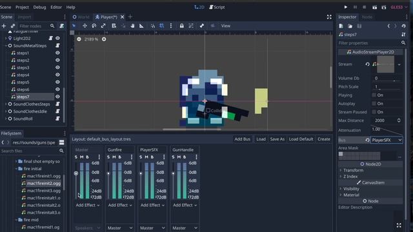Select the Scale tool in the viewport toolbar
413x232 pixels.
click(103, 26)
